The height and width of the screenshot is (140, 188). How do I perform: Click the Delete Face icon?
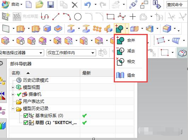point(58,41)
